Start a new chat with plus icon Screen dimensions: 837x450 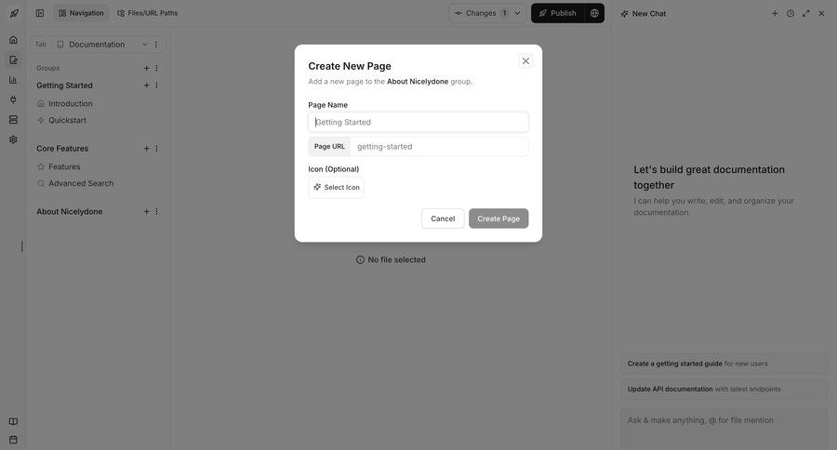point(775,13)
